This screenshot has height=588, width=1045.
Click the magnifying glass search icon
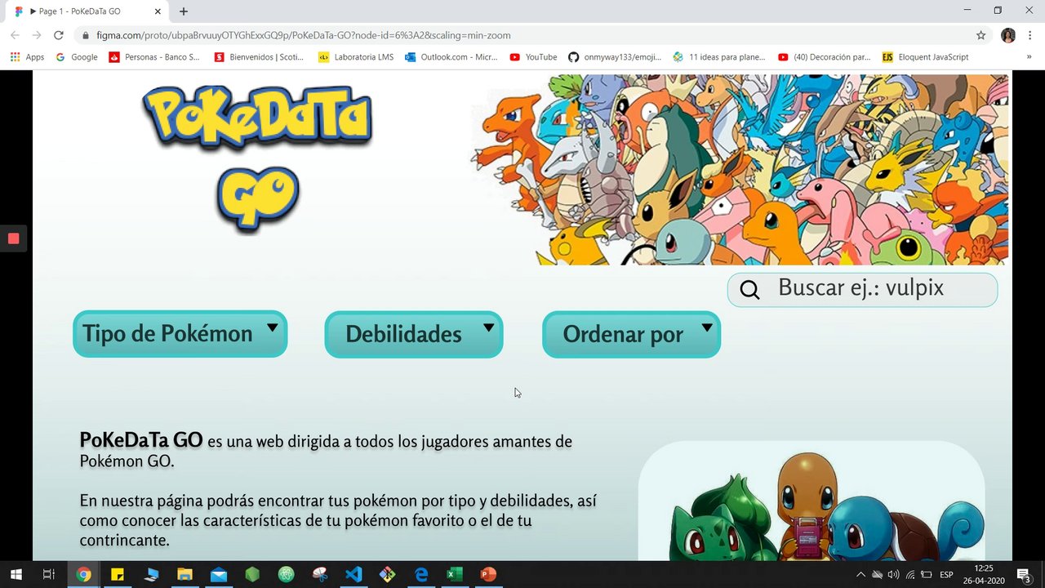click(749, 290)
